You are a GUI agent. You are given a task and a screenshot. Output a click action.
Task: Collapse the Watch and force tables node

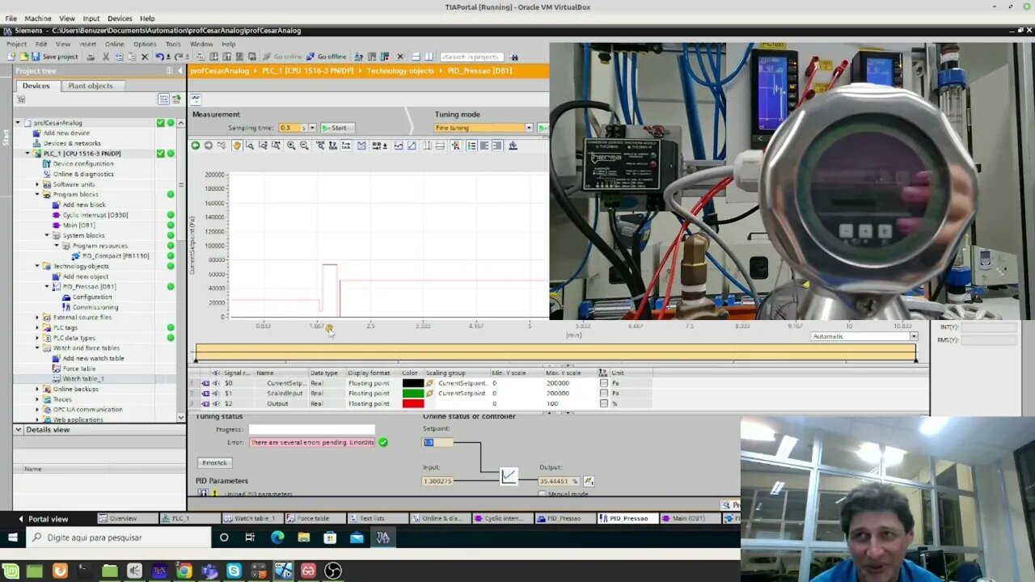(x=37, y=348)
